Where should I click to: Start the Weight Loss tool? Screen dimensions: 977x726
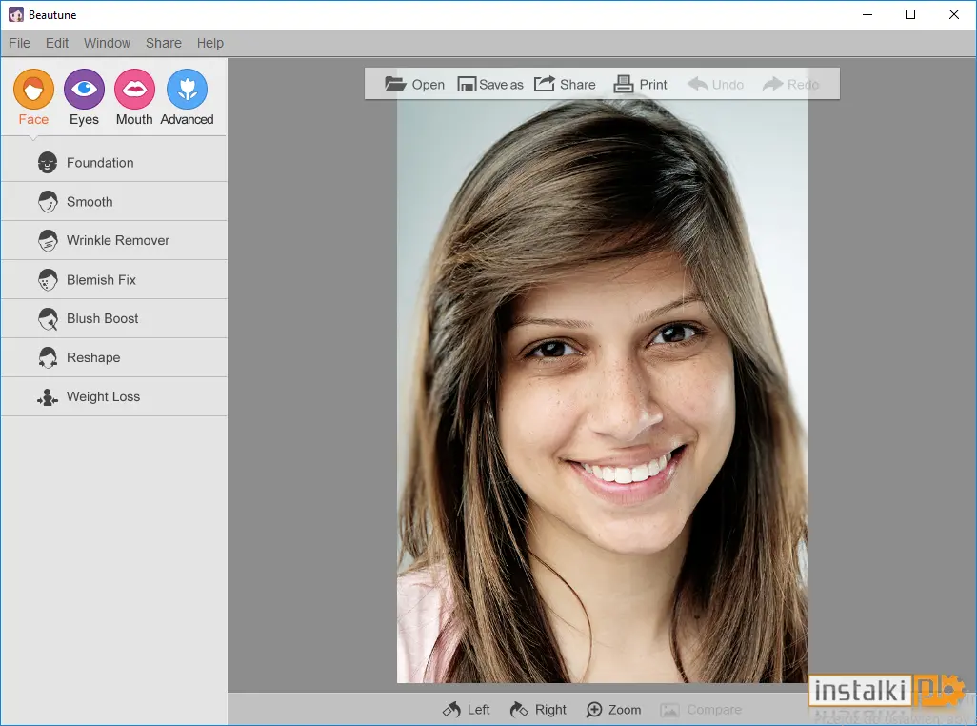pos(114,397)
